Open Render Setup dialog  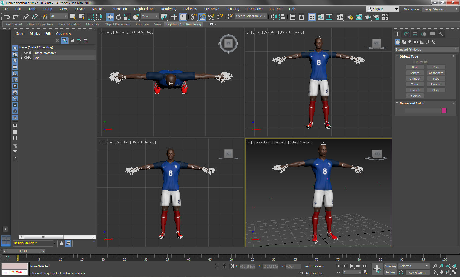350,17
